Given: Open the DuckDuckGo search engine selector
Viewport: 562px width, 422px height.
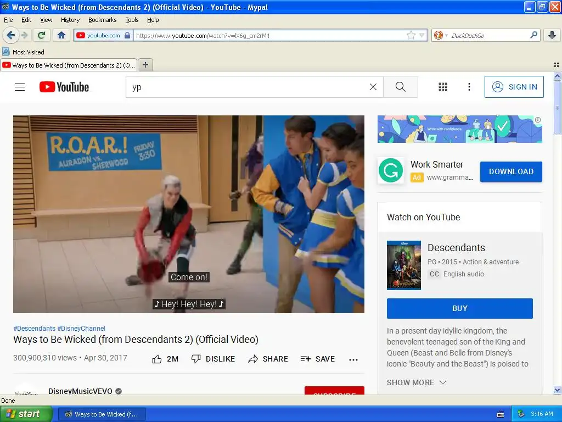Looking at the screenshot, I should (x=441, y=35).
